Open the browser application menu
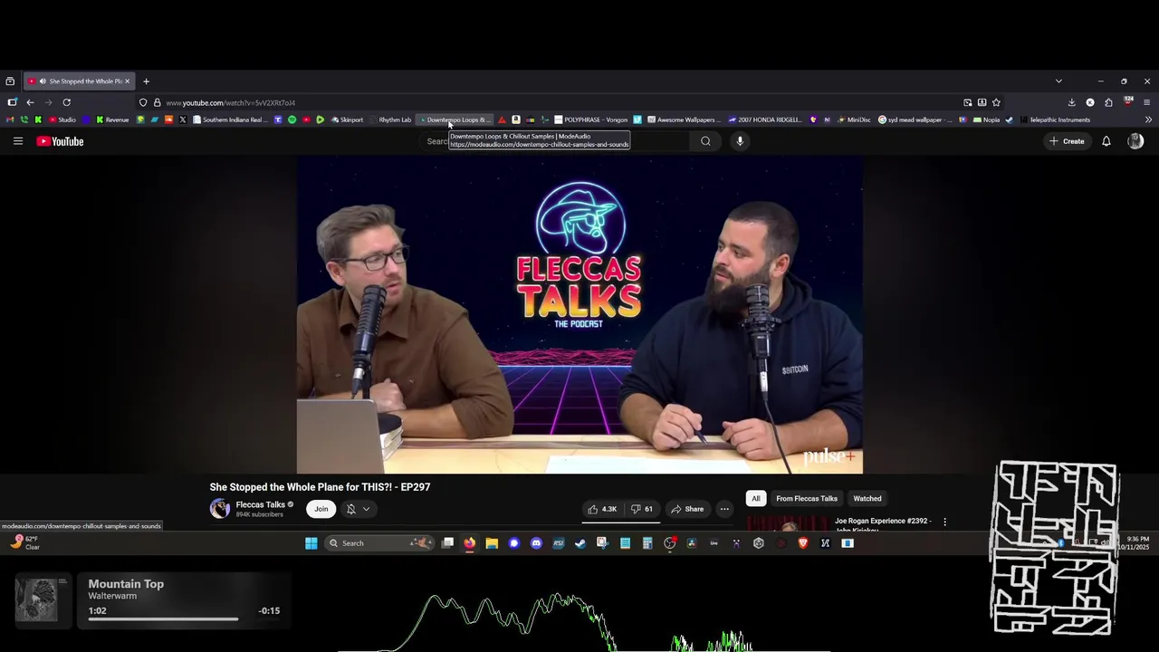 click(x=1146, y=102)
